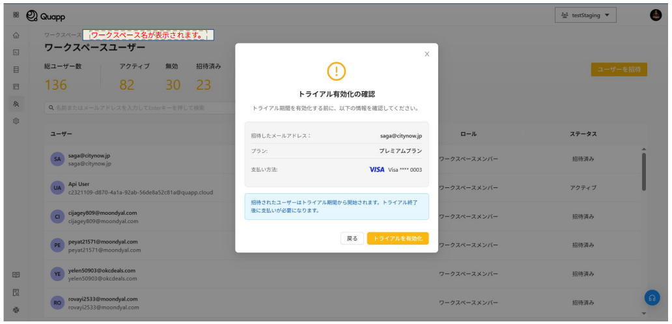Viewport: 672px width, 324px height.
Task: Click the headset support chat icon
Action: (651, 297)
